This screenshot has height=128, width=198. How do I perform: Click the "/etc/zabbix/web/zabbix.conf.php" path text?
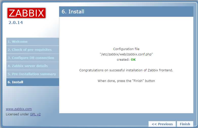tap(126, 54)
